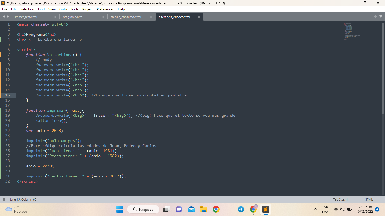The width and height of the screenshot is (385, 216).
Task: Click the Búsqueda search box in taskbar
Action: coord(143,209)
